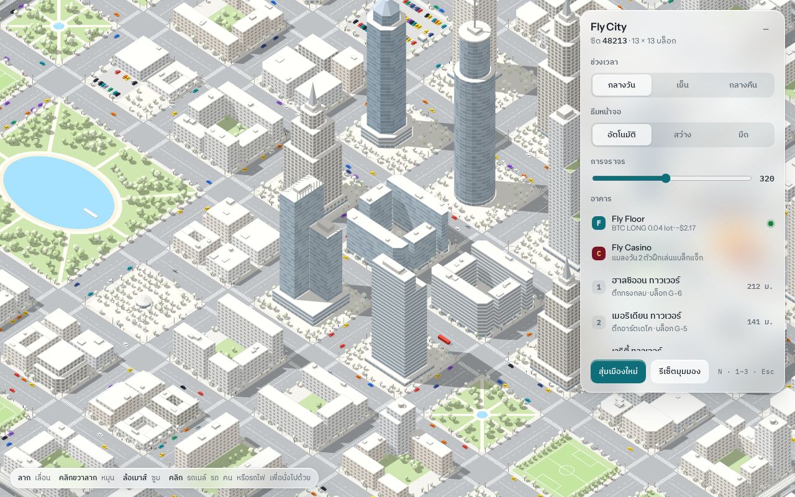Choose กลางคืน as the time of day
This screenshot has height=497, width=795.
[x=743, y=85]
